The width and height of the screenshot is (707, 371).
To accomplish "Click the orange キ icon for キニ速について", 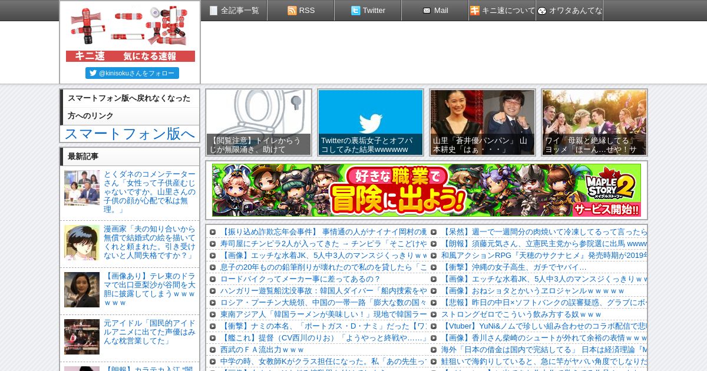I will click(x=475, y=11).
